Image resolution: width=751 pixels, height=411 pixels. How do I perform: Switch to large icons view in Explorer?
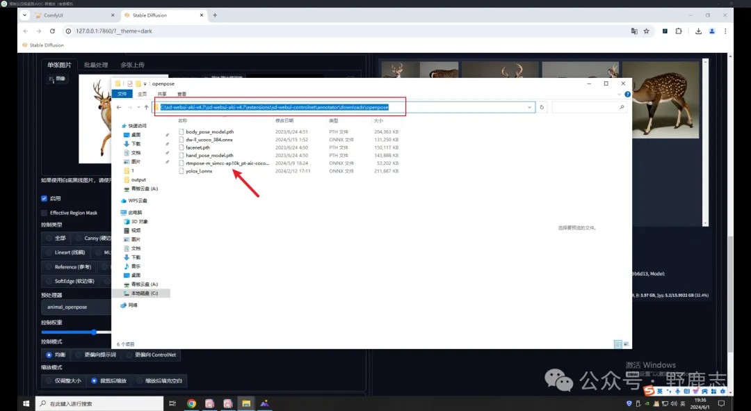(x=626, y=344)
